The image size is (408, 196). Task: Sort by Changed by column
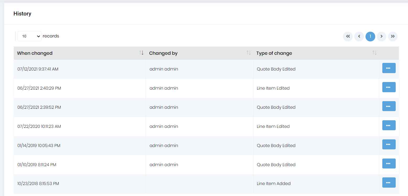tap(249, 53)
